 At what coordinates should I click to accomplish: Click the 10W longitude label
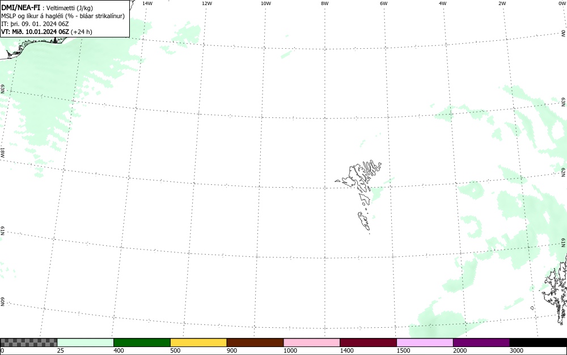266,3
